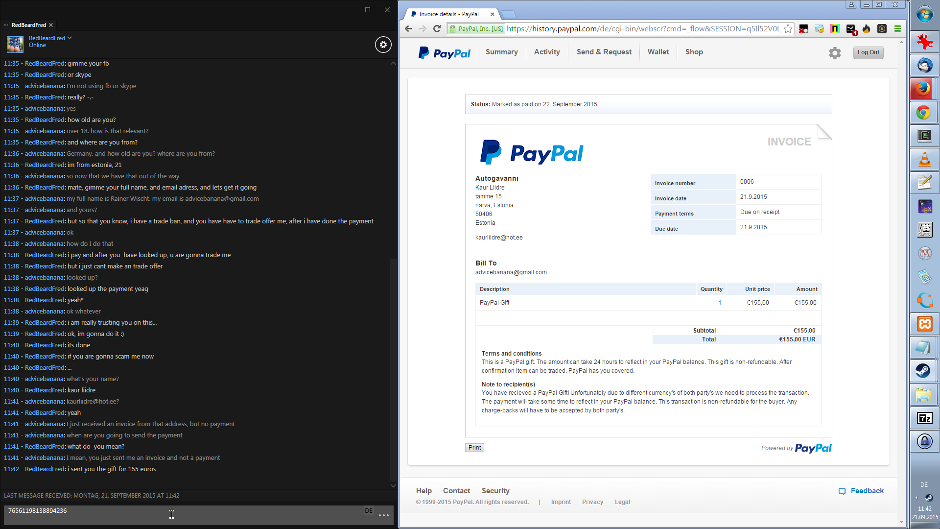Screen dimensions: 940x529
Task: Go back with browser back arrow
Action: click(409, 29)
